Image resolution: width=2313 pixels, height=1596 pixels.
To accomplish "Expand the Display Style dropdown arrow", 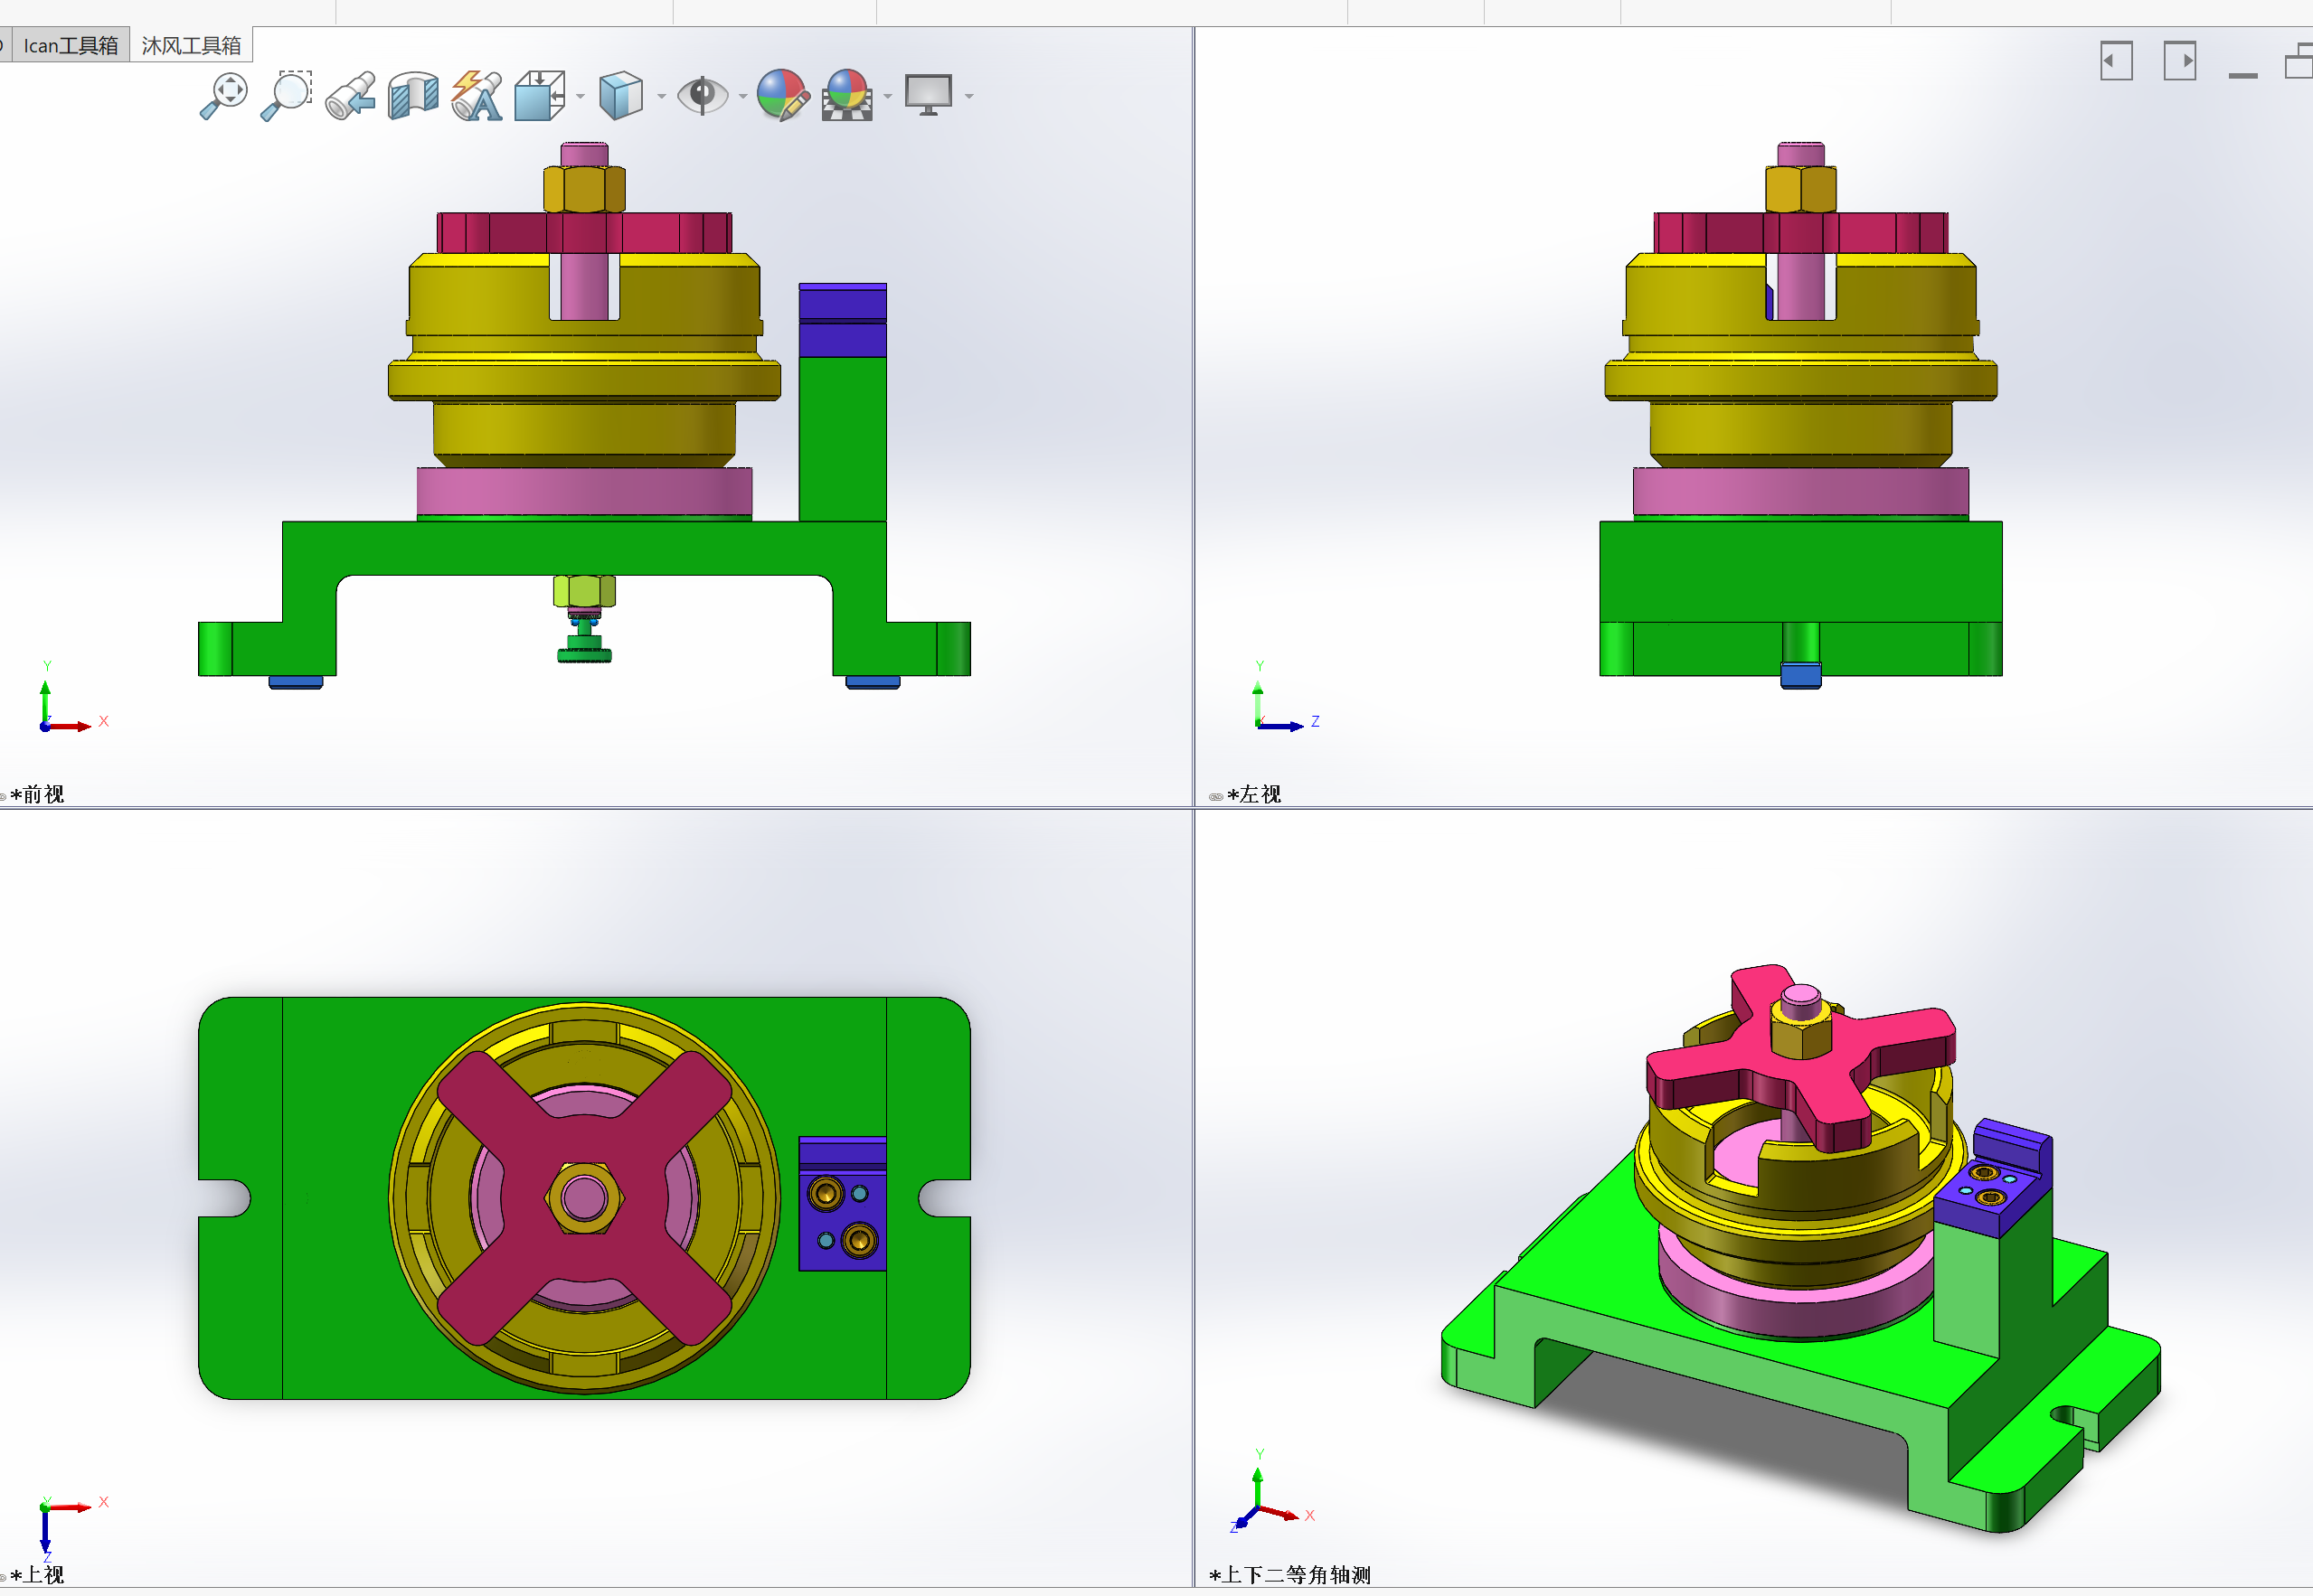I will [661, 97].
